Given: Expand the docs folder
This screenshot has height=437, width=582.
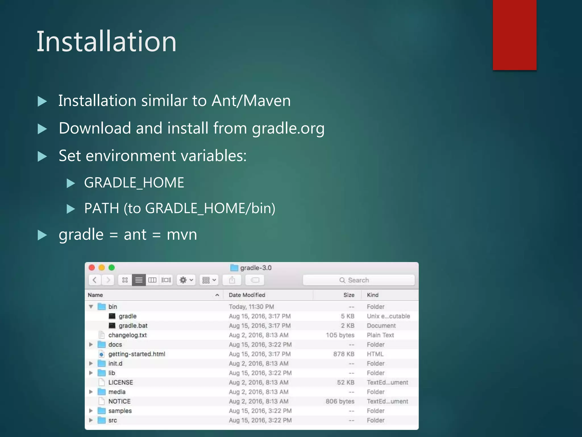Looking at the screenshot, I should click(91, 345).
